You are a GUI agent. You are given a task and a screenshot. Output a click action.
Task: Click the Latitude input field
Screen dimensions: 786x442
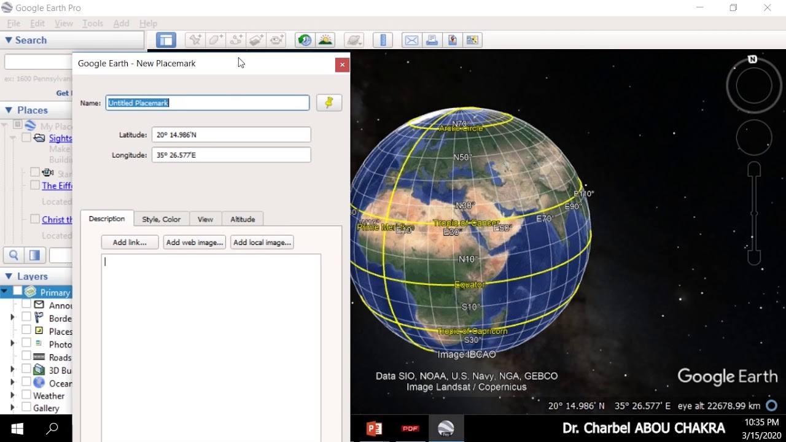[x=231, y=134]
